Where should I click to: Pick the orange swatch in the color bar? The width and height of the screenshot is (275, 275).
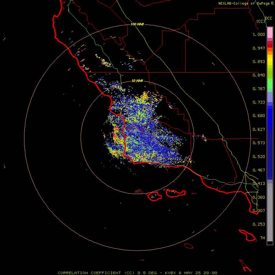tap(270, 53)
